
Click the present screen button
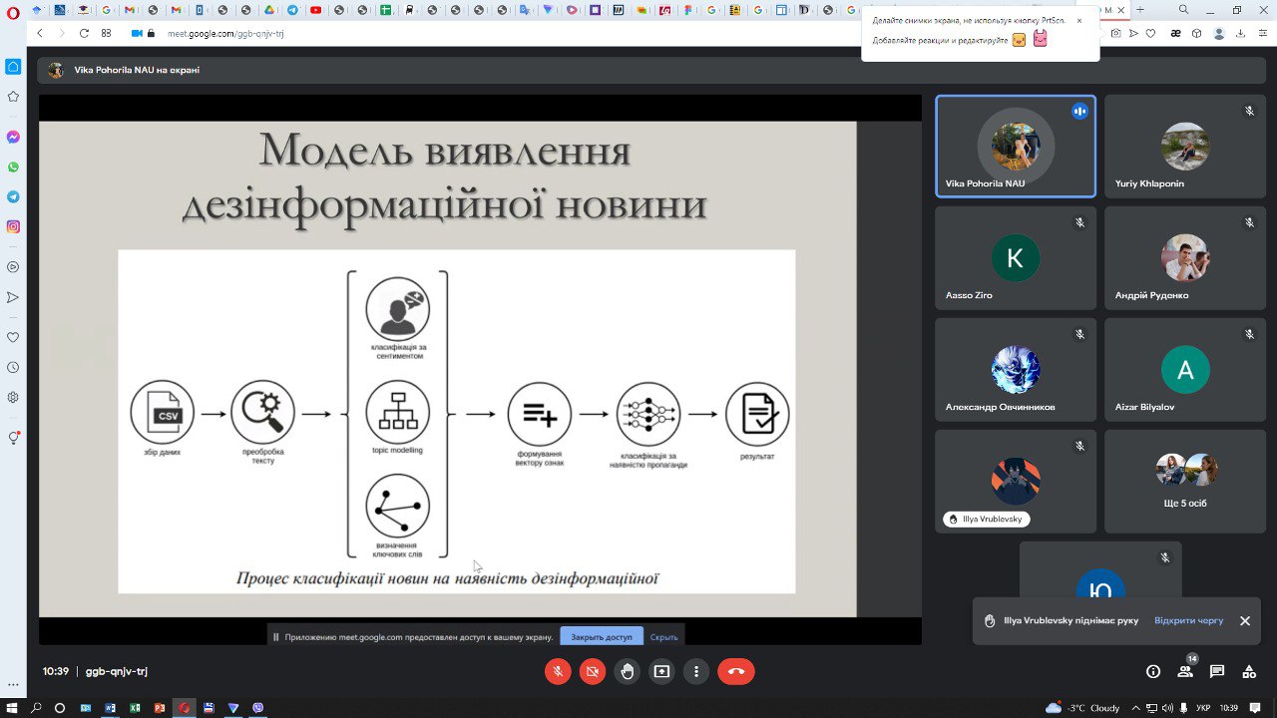coord(661,671)
